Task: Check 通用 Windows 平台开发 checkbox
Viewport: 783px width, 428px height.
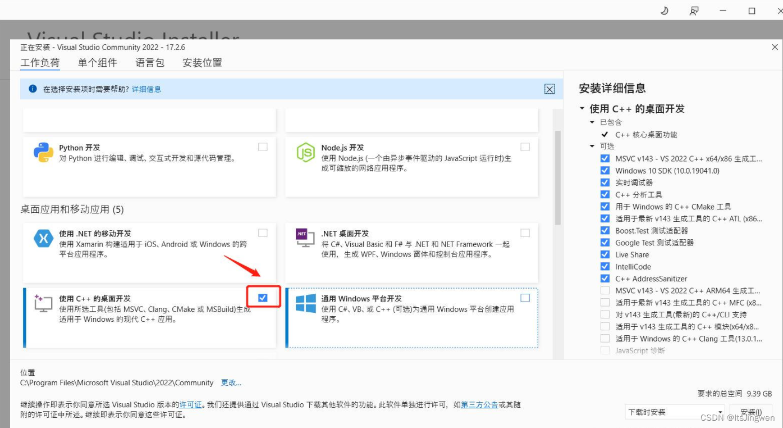Action: coord(525,298)
